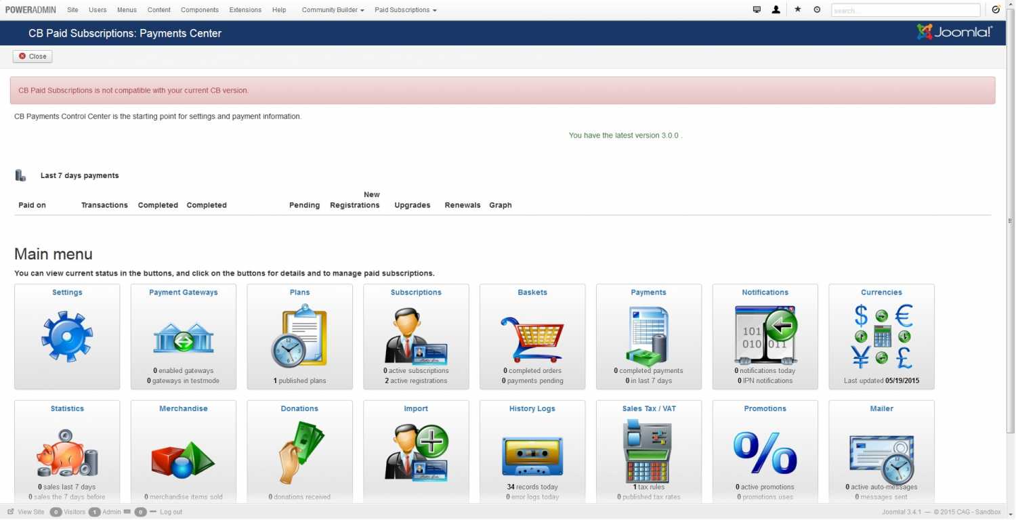
Task: Open the Menus menu
Action: pos(127,10)
